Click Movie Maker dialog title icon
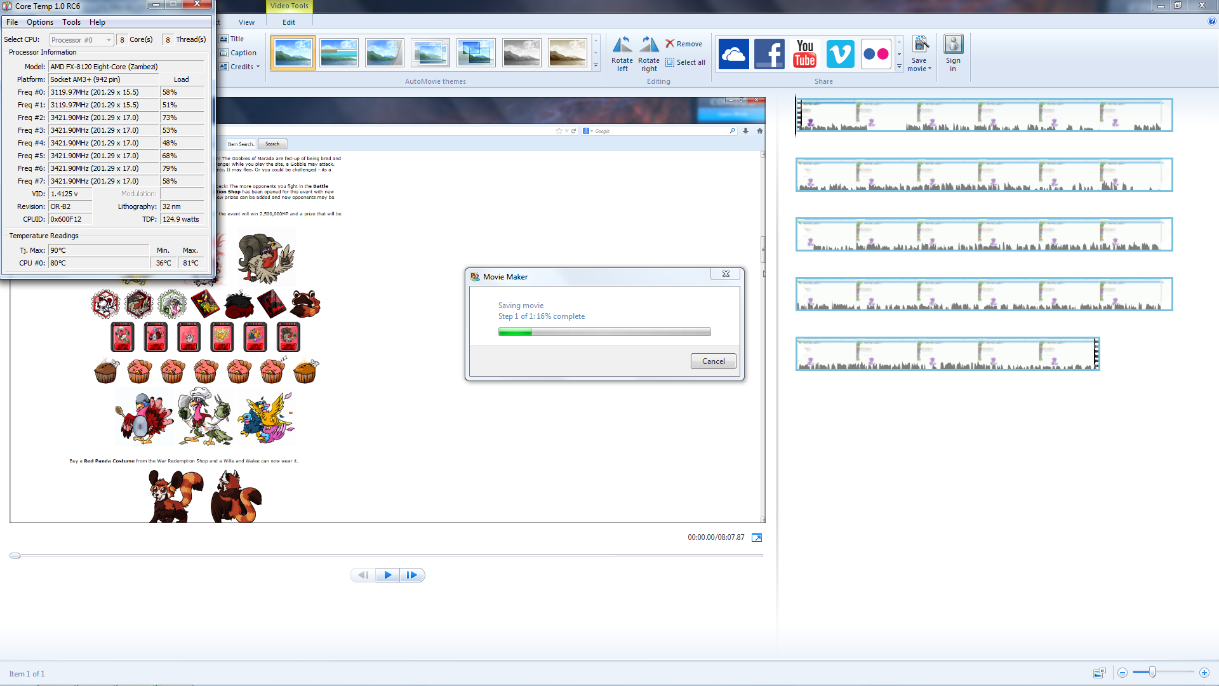1219x686 pixels. [x=475, y=276]
